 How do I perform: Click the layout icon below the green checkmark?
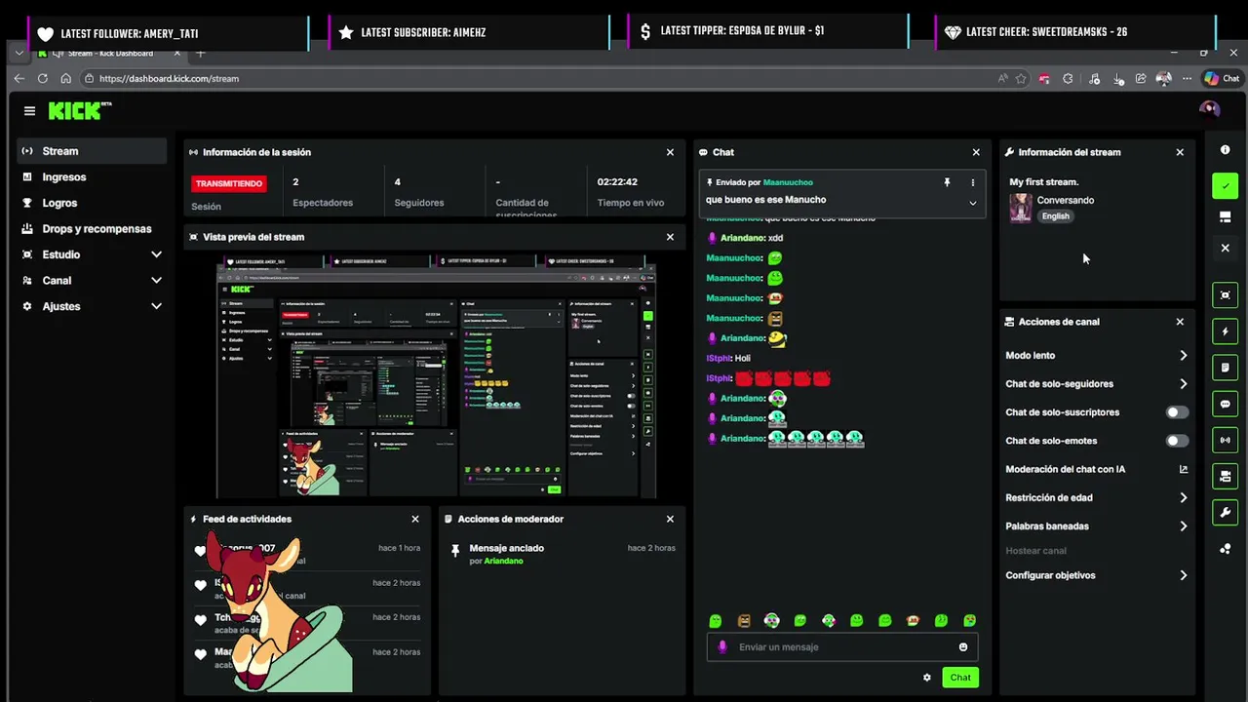coord(1226,216)
